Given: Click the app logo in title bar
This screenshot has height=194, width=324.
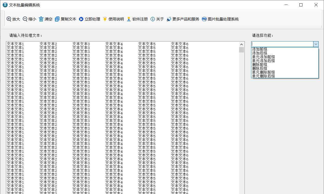Looking at the screenshot, I should point(5,5).
